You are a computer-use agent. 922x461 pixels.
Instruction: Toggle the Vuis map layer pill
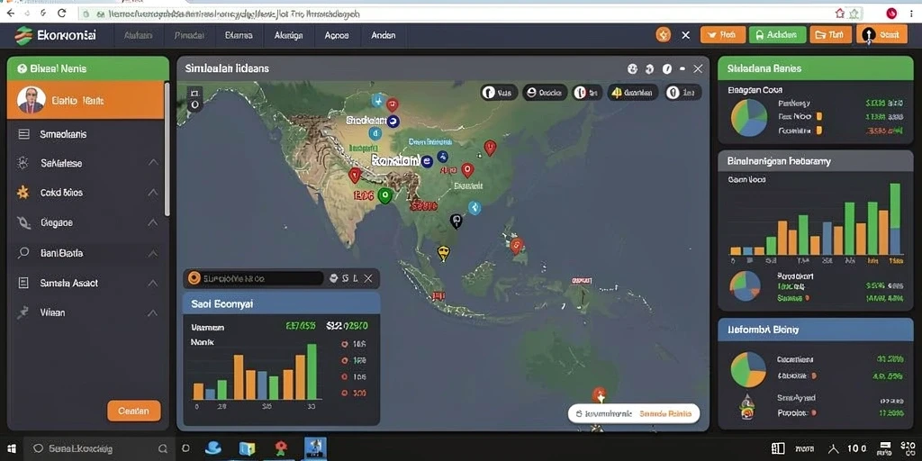pos(499,93)
